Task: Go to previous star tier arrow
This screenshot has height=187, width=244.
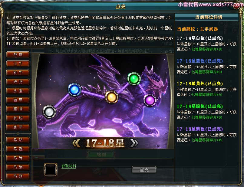Action: [x=76, y=143]
